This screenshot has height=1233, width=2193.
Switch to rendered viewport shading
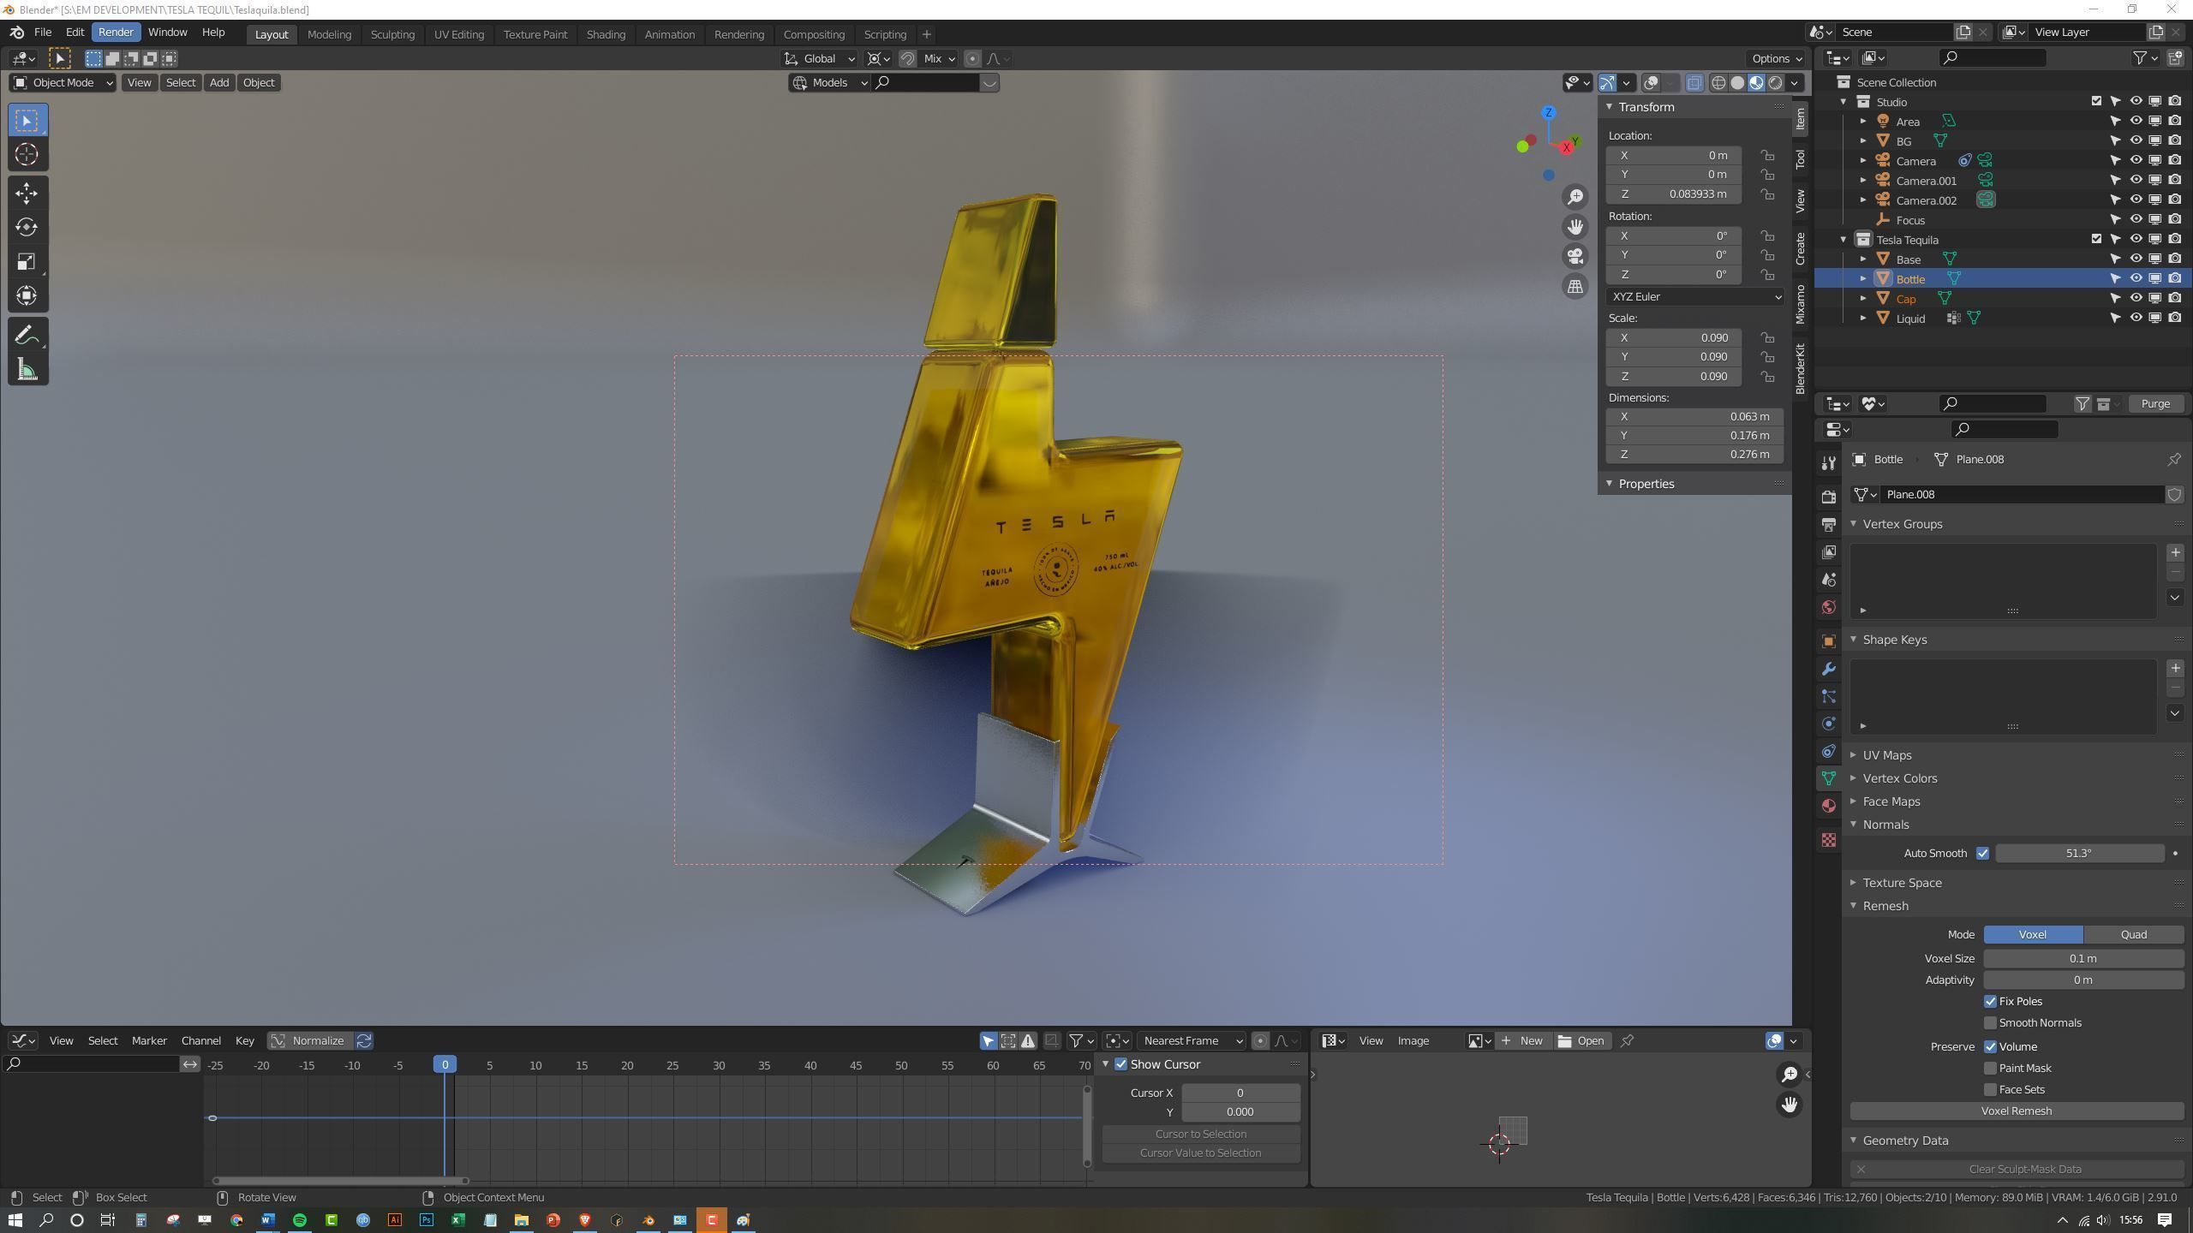(1775, 83)
